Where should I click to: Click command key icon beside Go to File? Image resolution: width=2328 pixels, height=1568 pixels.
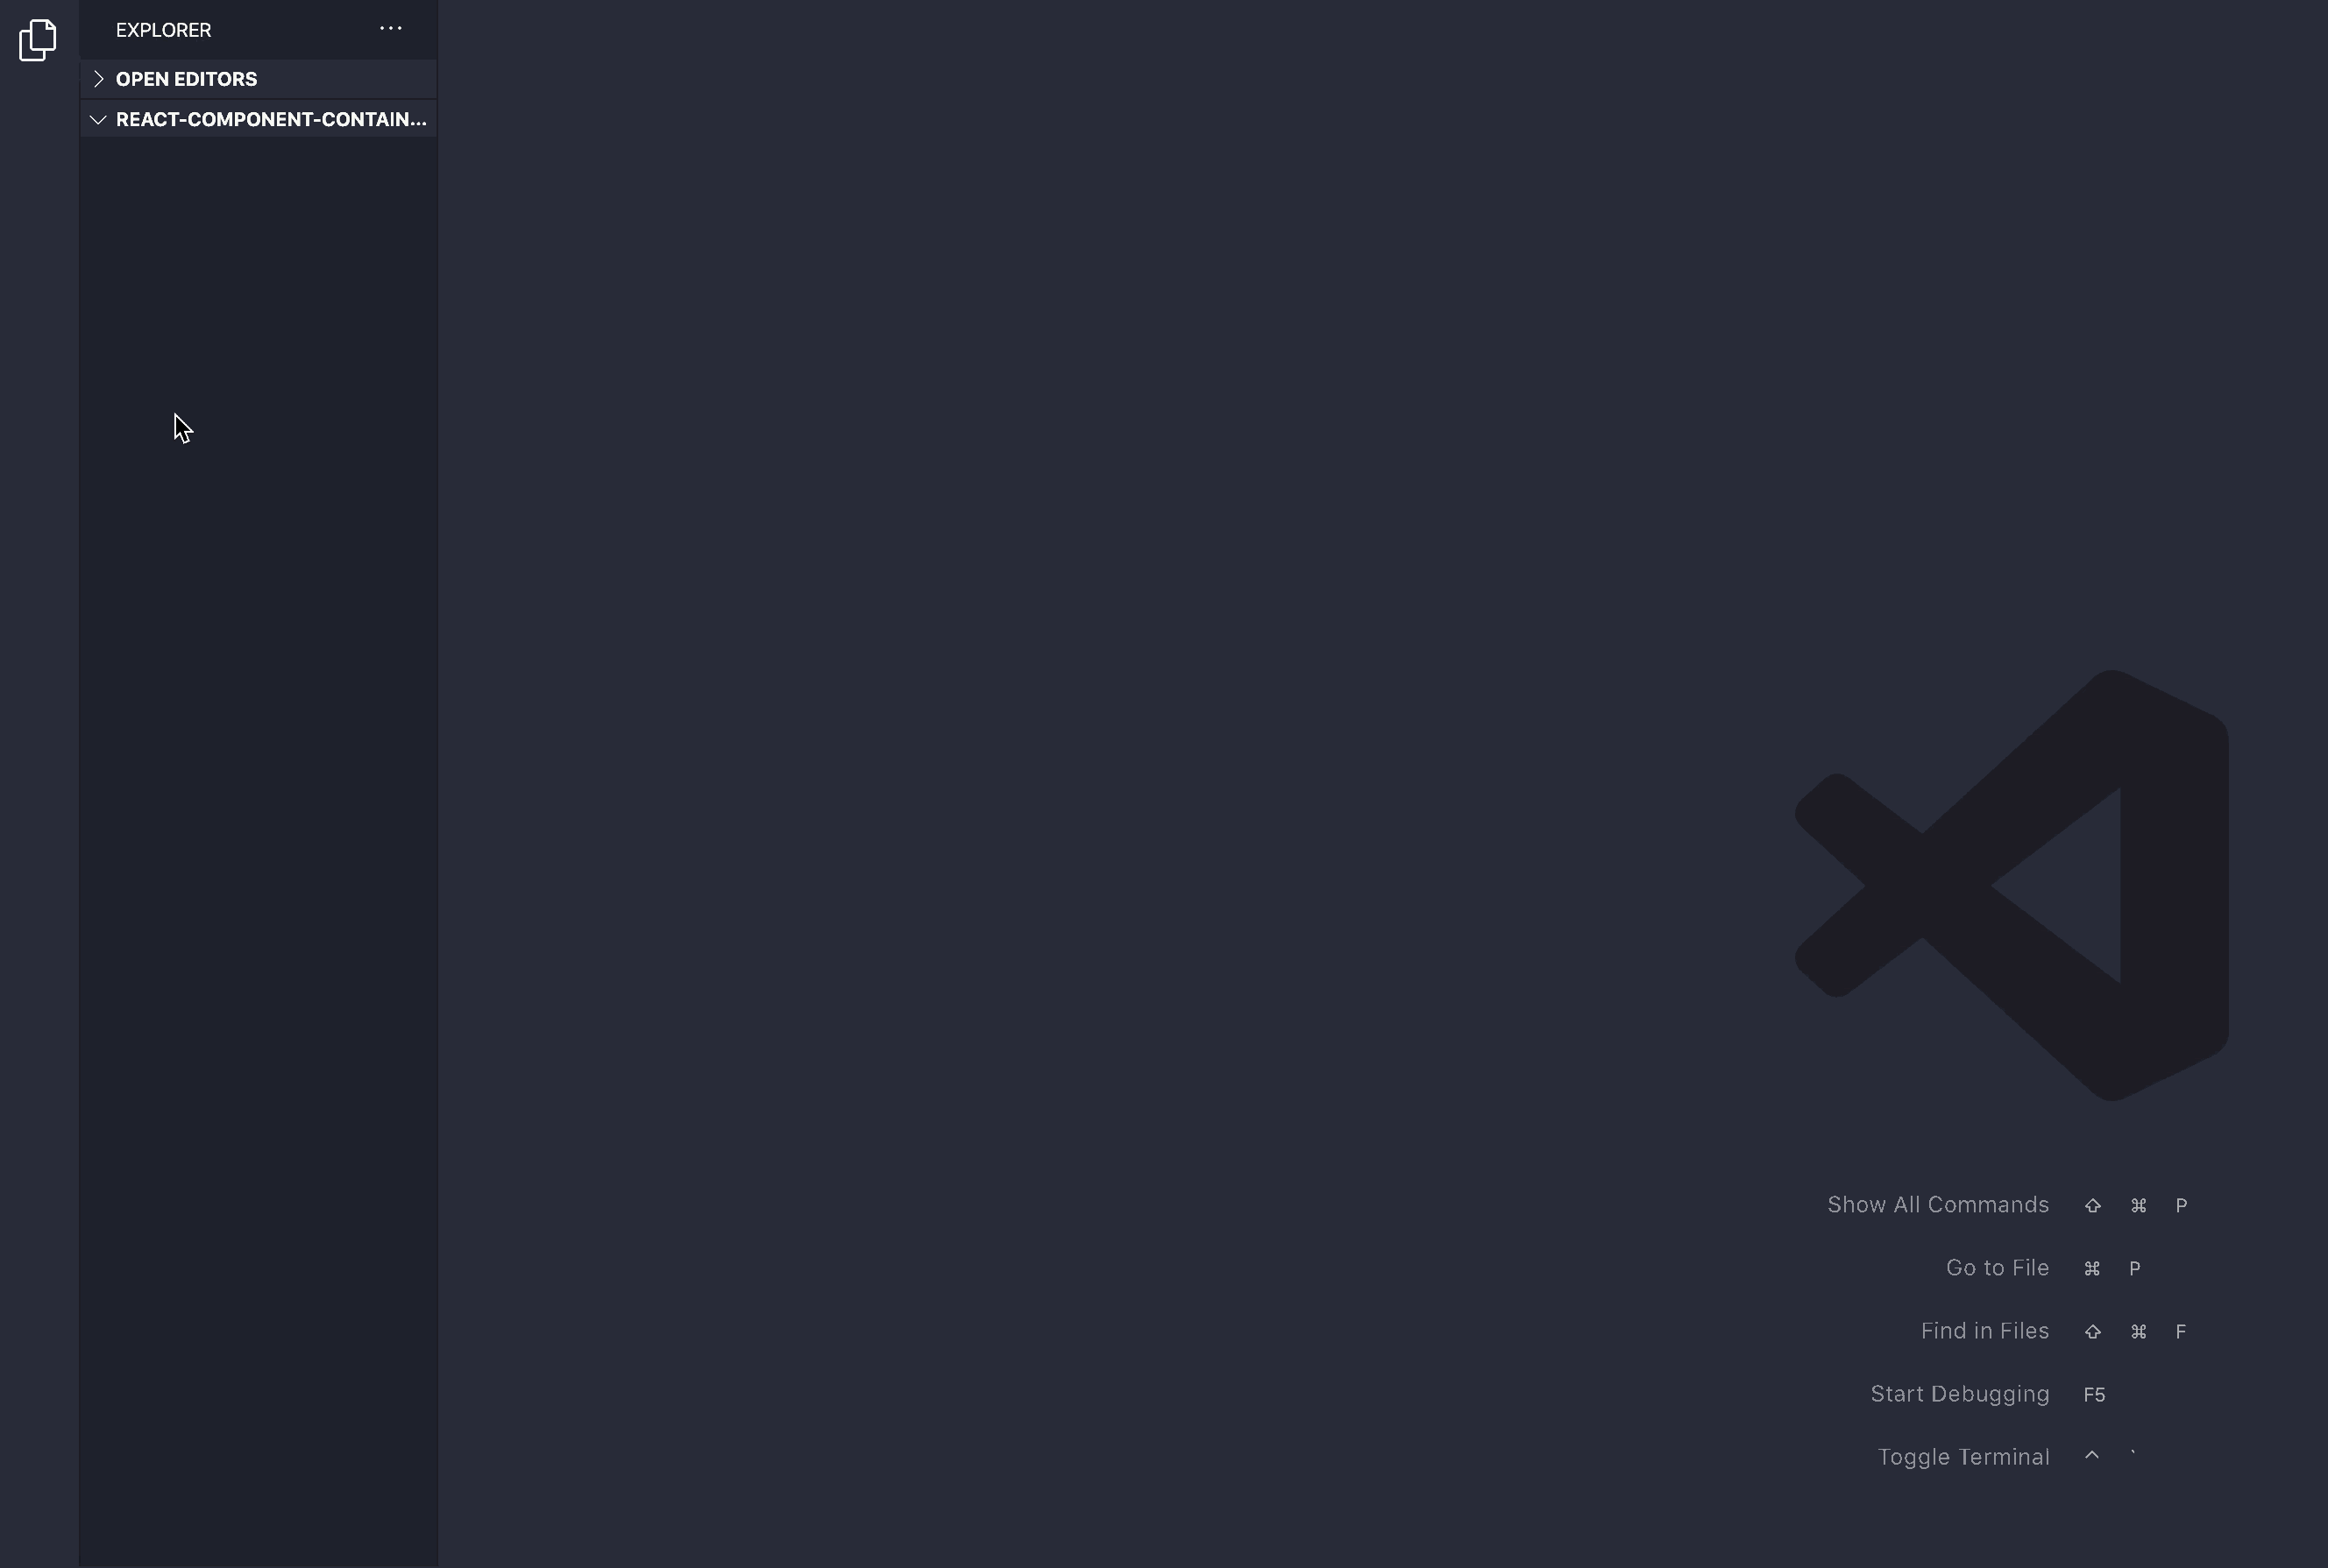tap(2092, 1269)
